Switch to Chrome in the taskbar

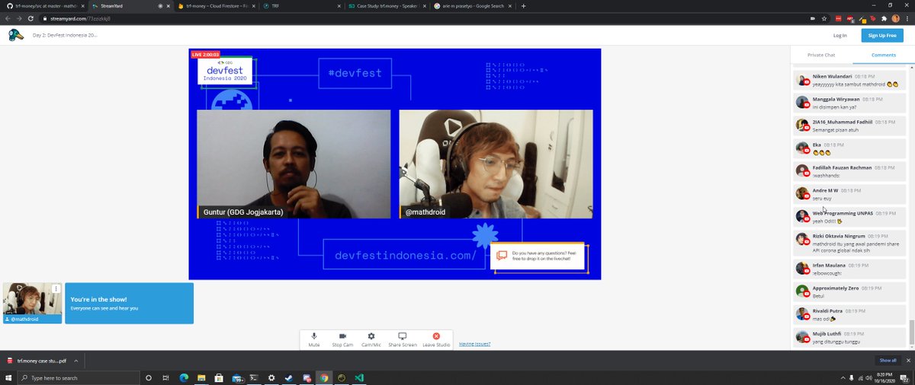pos(324,377)
